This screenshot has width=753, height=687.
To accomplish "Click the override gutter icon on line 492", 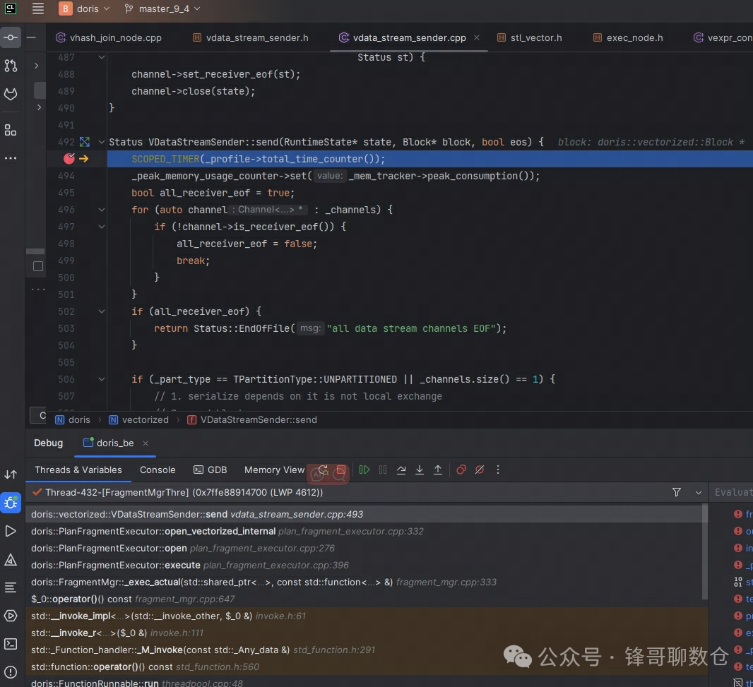I will tap(85, 142).
